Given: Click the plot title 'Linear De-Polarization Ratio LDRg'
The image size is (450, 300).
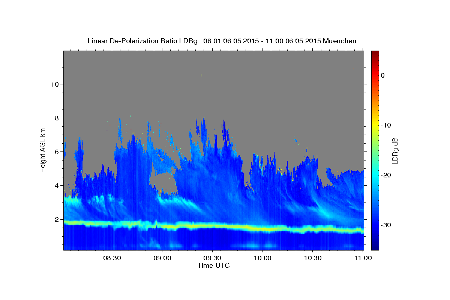Looking at the screenshot, I should [x=142, y=41].
